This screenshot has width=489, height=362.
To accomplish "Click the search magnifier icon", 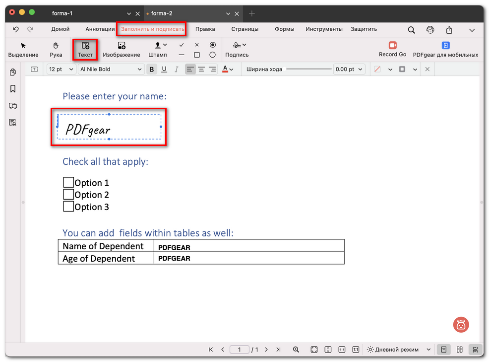I will pyautogui.click(x=411, y=30).
